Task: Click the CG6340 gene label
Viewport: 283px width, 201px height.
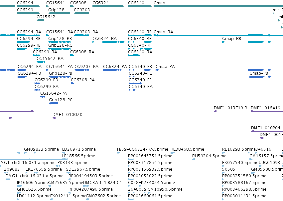Action: pyautogui.click(x=136, y=3)
